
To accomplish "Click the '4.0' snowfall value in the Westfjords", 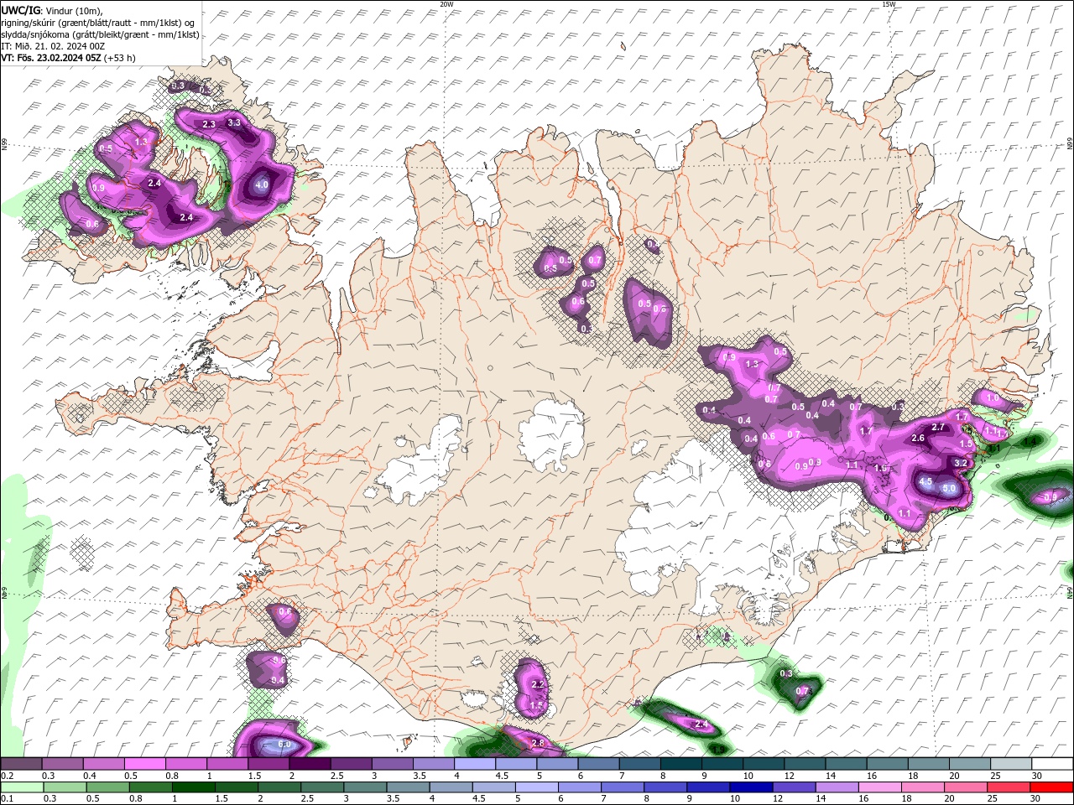I will coord(262,185).
